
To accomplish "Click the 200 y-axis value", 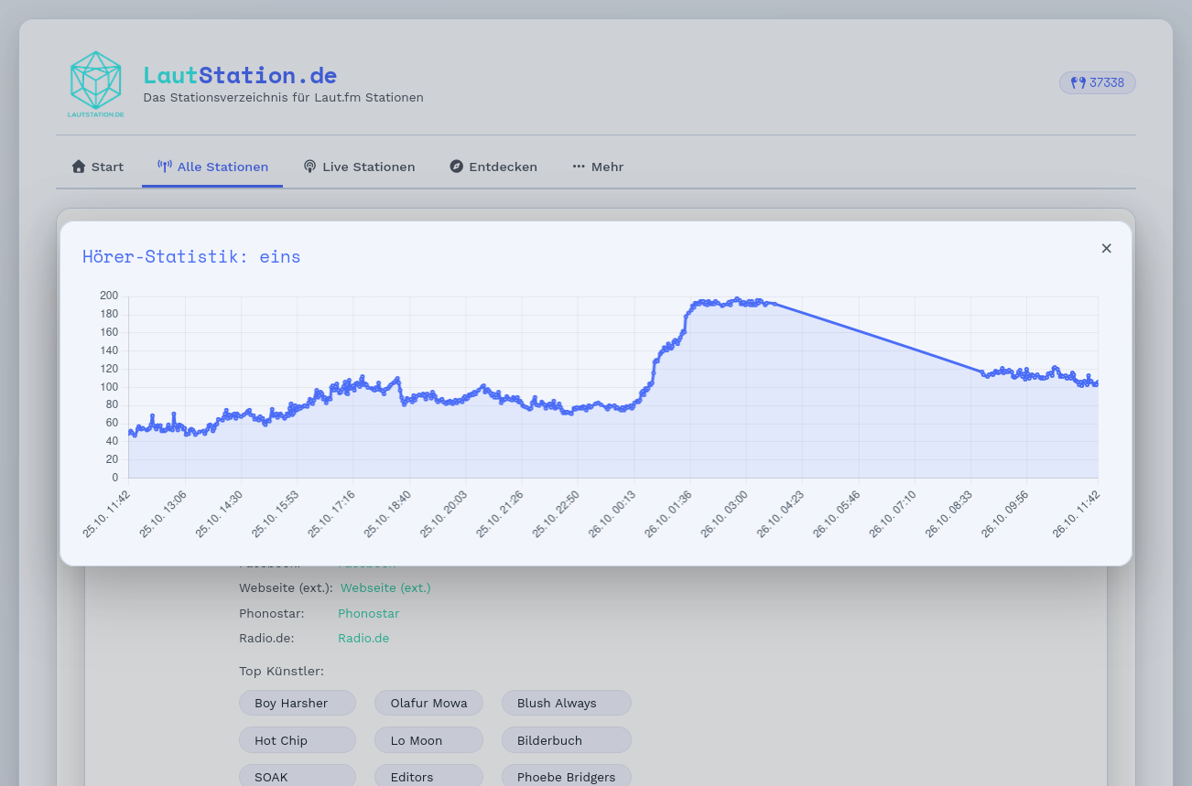I will 109,296.
